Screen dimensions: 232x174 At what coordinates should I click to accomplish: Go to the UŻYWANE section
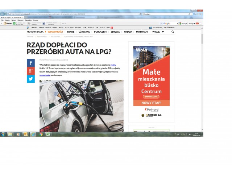point(84,32)
